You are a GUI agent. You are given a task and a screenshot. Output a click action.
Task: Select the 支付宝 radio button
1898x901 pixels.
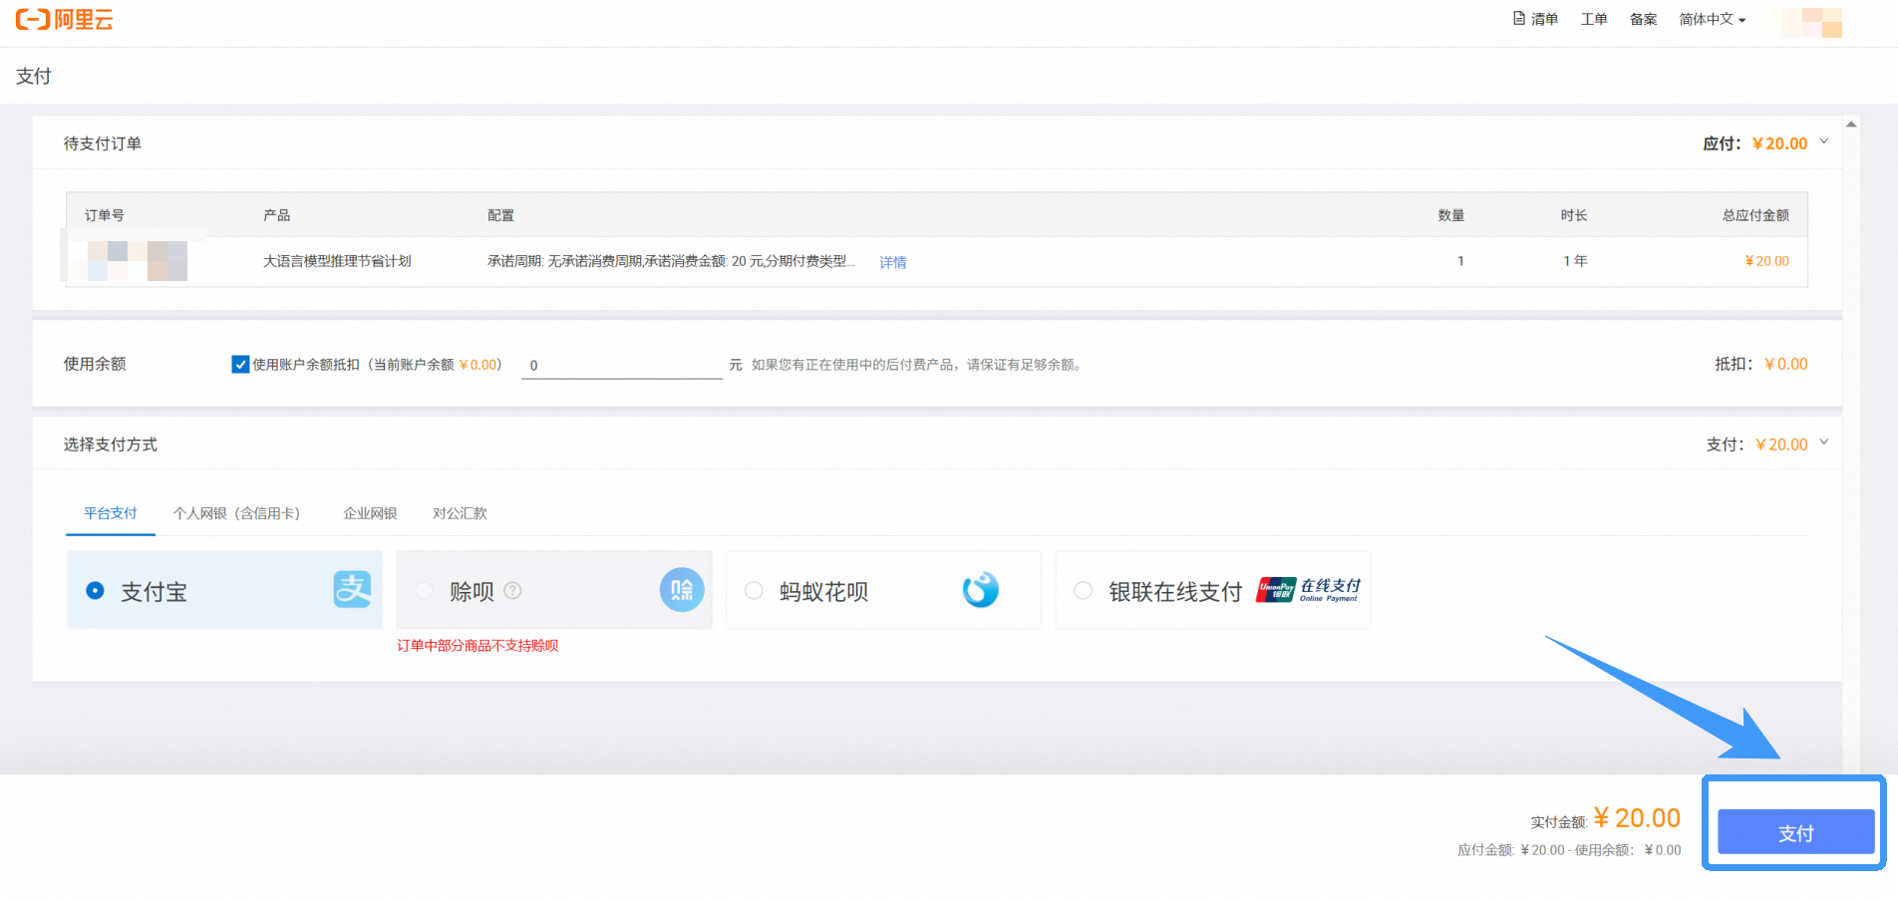pyautogui.click(x=95, y=591)
